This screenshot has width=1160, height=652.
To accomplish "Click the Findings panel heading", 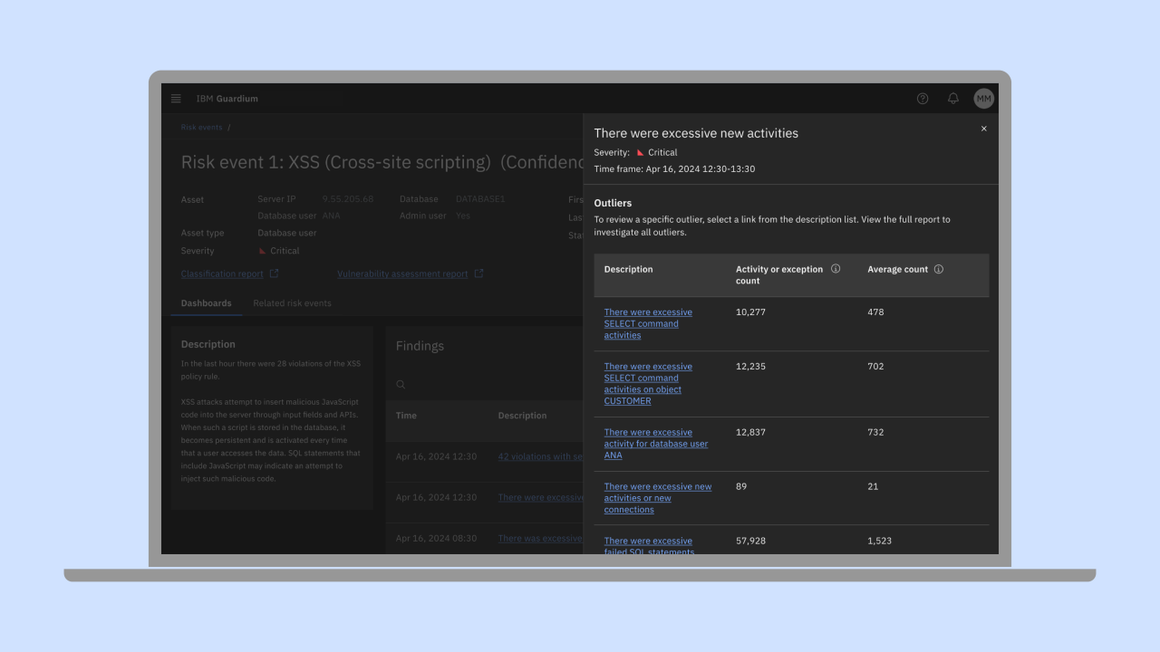I will 420,346.
